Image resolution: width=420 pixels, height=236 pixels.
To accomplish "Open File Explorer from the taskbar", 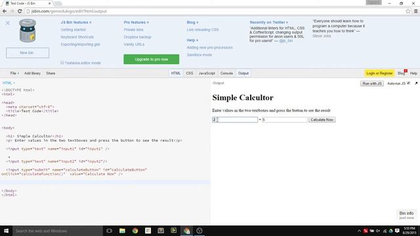I will [x=122, y=231].
